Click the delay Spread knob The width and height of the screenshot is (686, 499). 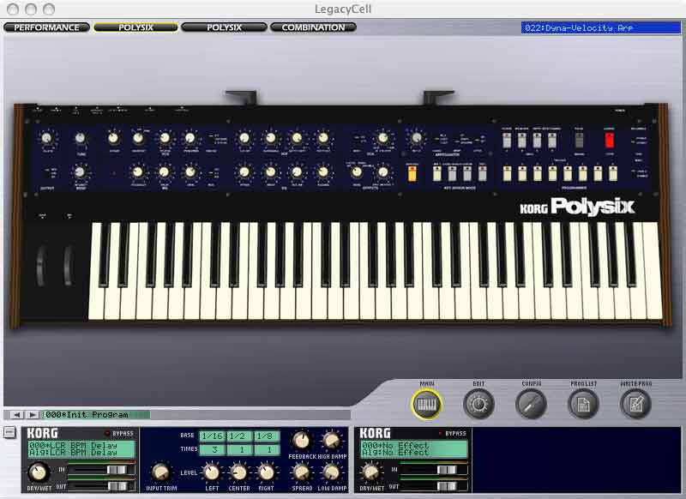click(301, 472)
